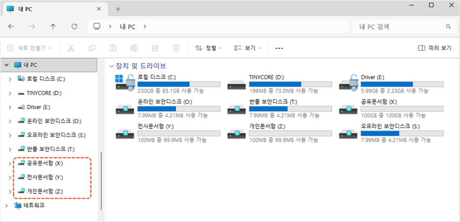Go up one folder with Up arrow
The height and width of the screenshot is (222, 460).
(53, 27)
